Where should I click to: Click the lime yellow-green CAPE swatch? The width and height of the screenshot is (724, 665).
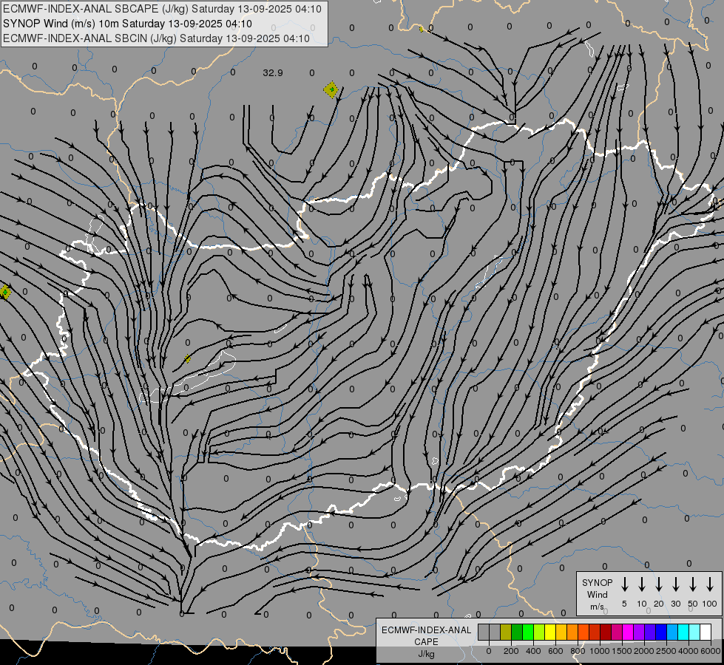[x=539, y=632]
